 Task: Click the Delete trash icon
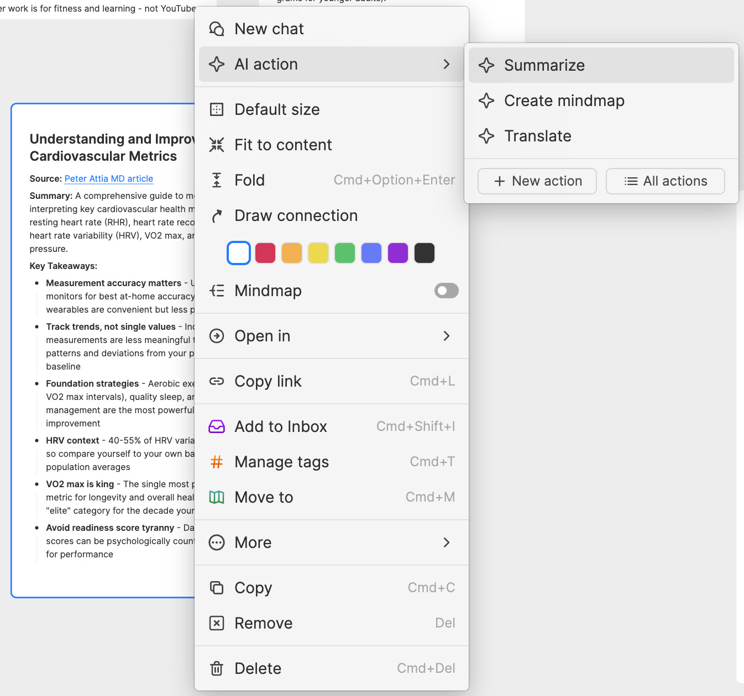(x=217, y=668)
